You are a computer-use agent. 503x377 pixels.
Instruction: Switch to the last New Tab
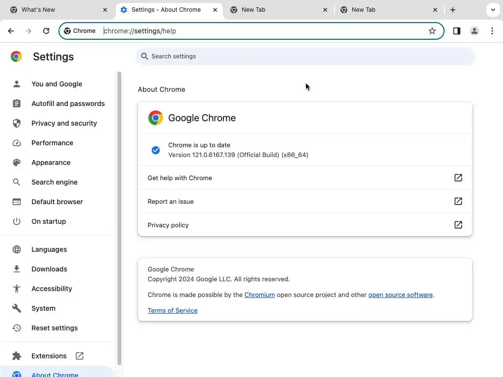389,10
